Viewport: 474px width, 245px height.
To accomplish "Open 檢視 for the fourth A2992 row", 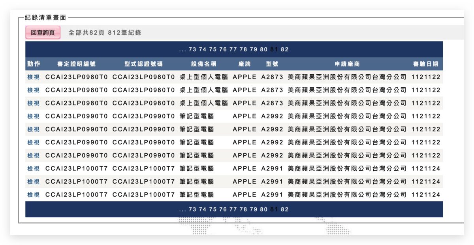I will (33, 155).
